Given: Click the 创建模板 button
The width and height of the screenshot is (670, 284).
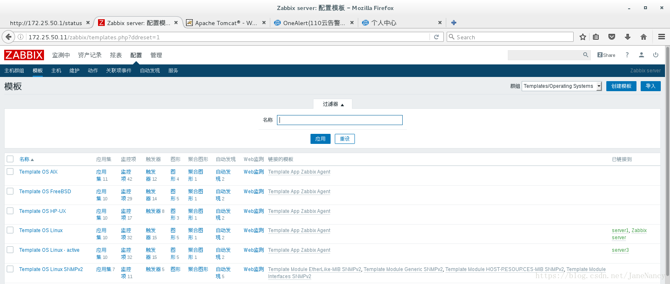Looking at the screenshot, I should (x=621, y=86).
